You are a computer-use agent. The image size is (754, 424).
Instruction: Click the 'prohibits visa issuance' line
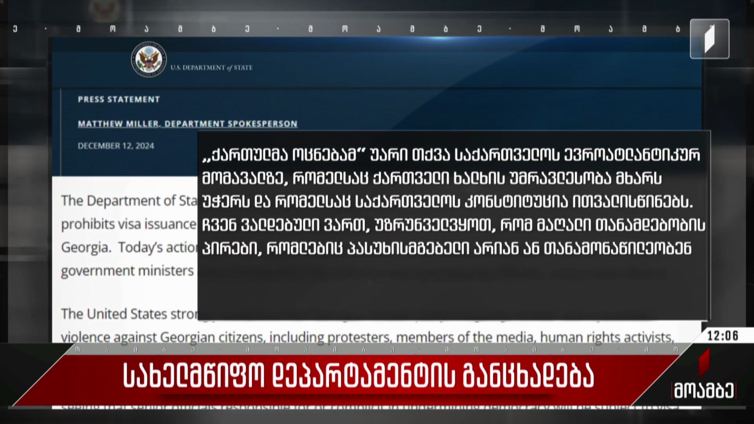(x=129, y=224)
